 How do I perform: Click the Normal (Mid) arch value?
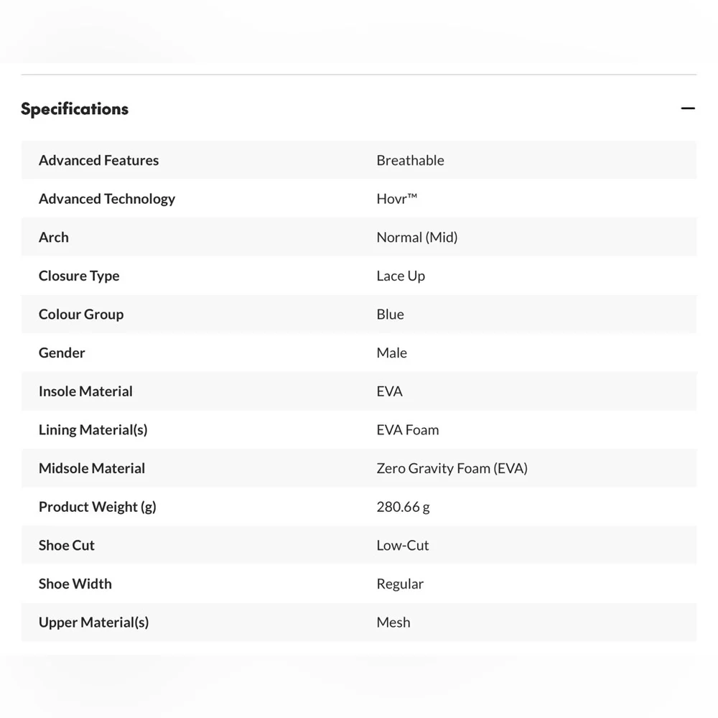[417, 237]
